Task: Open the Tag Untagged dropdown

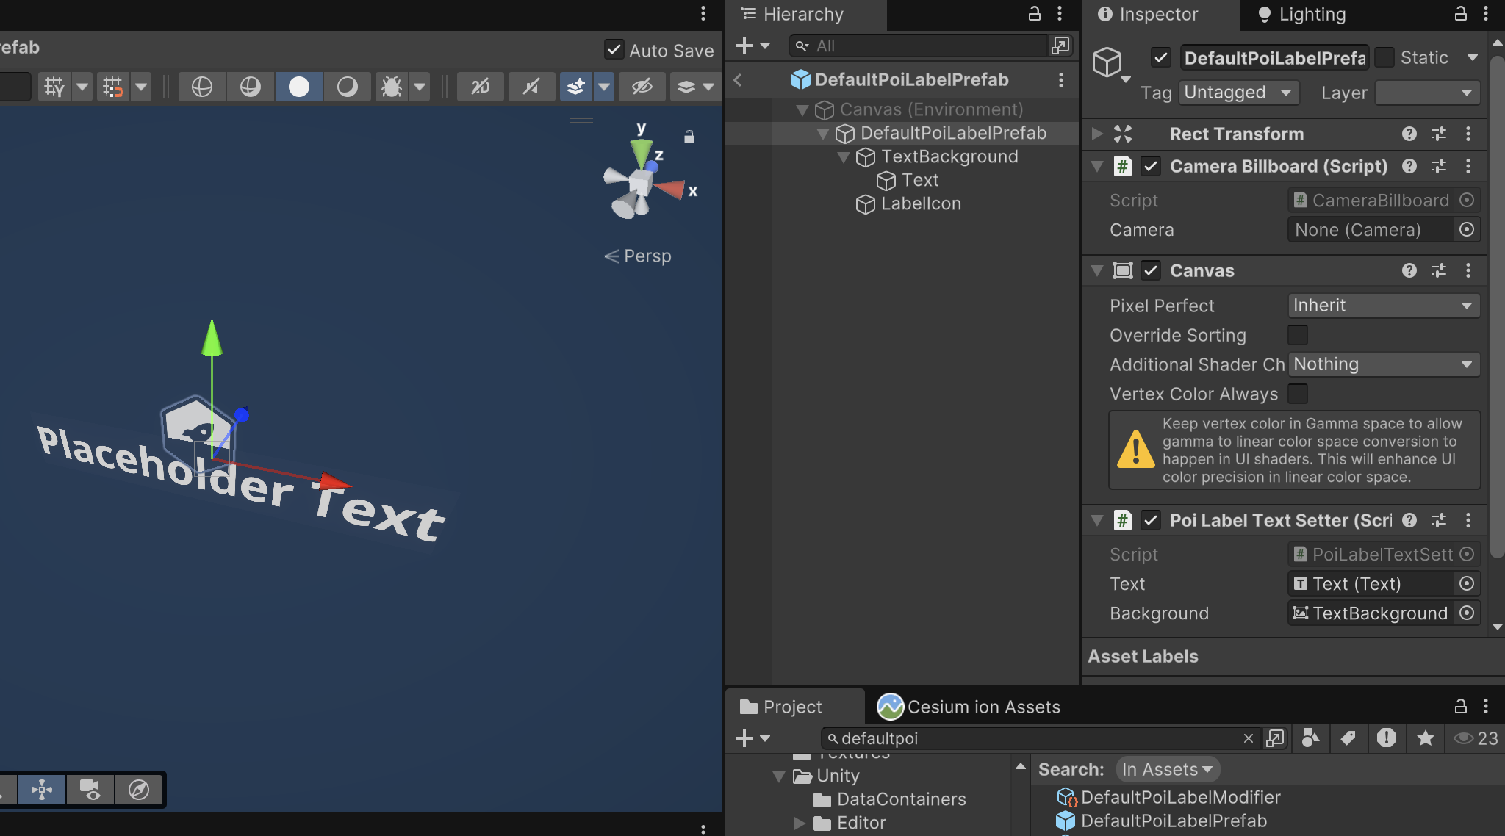Action: pyautogui.click(x=1238, y=93)
